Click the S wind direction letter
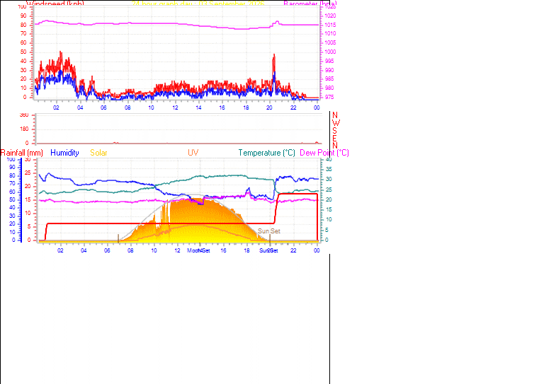 (x=335, y=131)
